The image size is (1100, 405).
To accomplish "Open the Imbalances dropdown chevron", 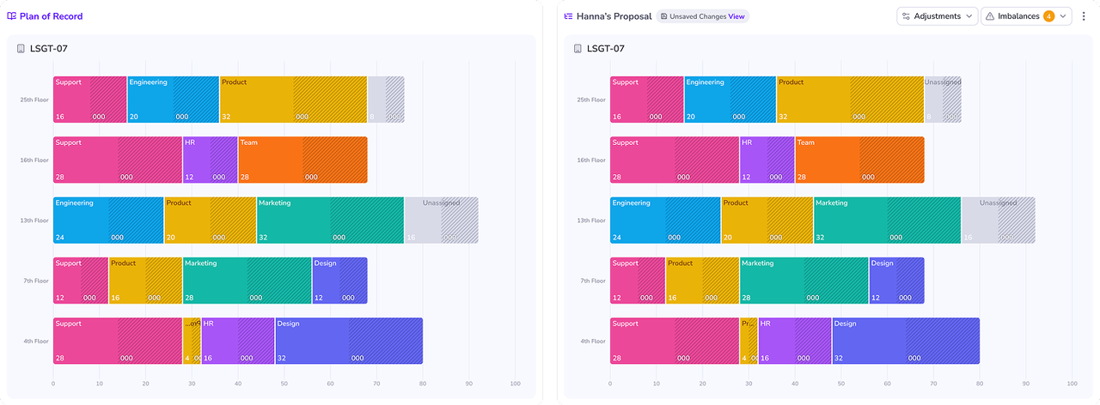I will click(x=1063, y=16).
